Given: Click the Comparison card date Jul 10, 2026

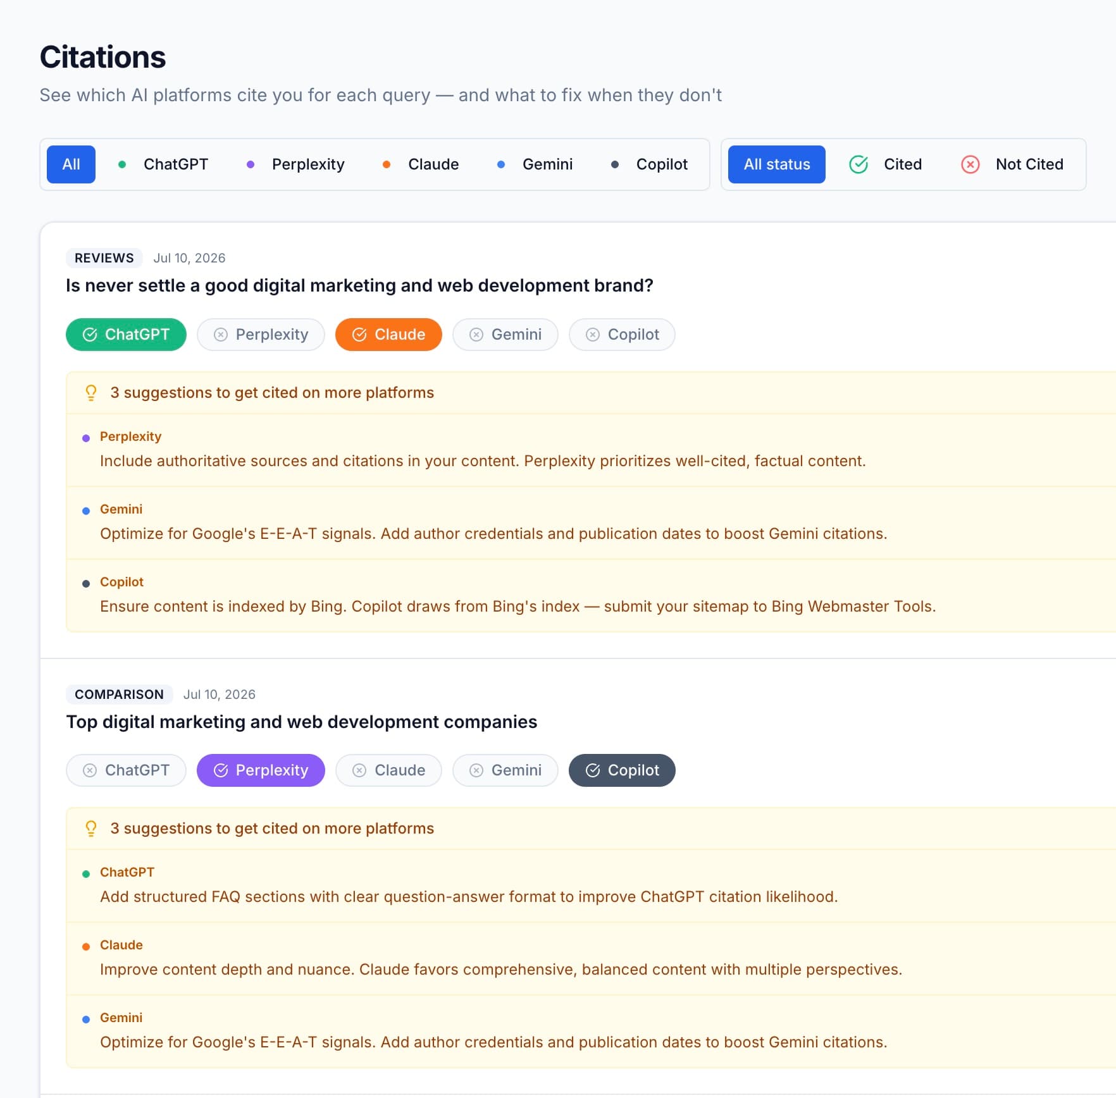Looking at the screenshot, I should tap(220, 694).
